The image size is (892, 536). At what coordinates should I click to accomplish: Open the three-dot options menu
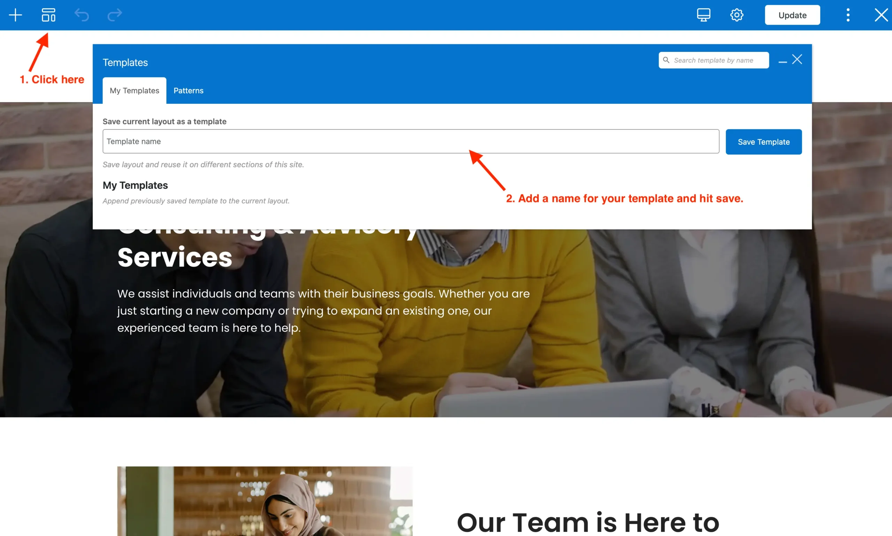848,15
